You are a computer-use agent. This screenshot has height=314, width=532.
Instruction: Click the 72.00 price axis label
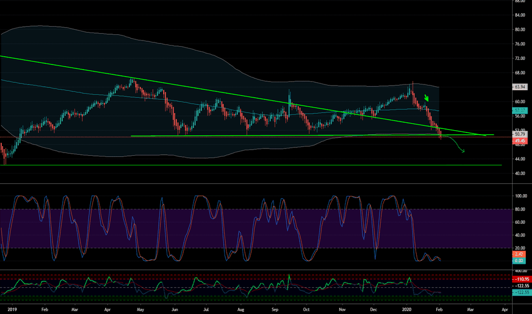click(520, 58)
